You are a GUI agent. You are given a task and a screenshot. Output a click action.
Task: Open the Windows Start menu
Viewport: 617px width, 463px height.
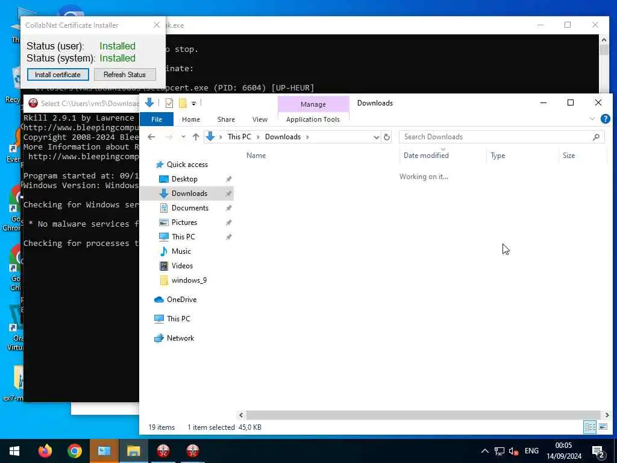coord(14,451)
